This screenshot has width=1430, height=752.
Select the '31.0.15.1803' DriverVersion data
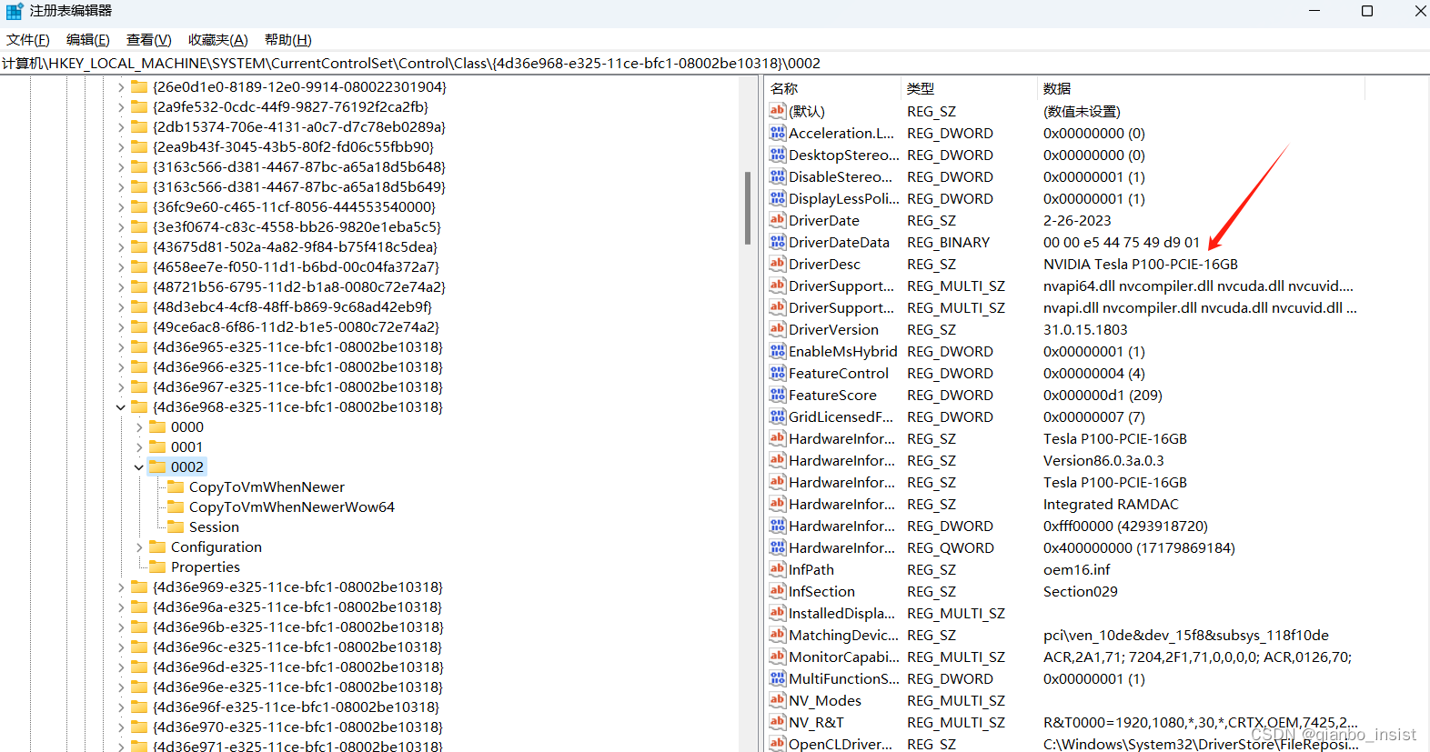coord(1085,330)
